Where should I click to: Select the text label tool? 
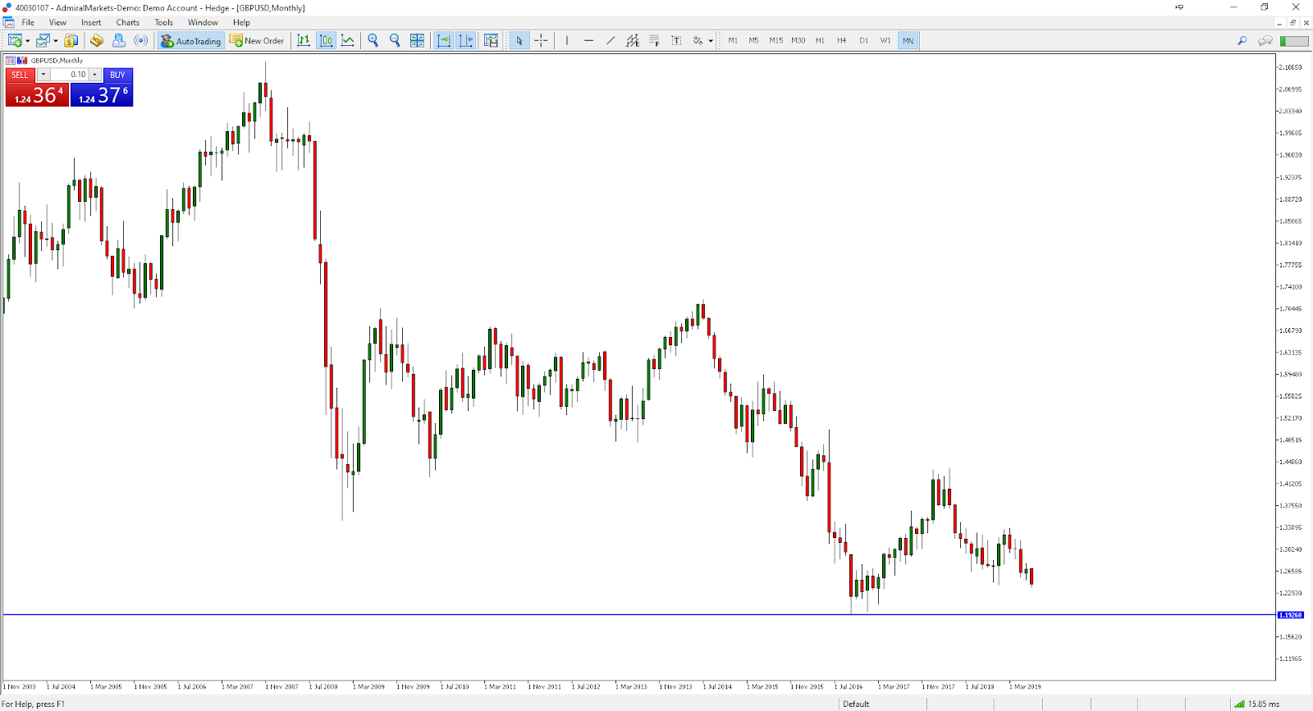pyautogui.click(x=676, y=40)
